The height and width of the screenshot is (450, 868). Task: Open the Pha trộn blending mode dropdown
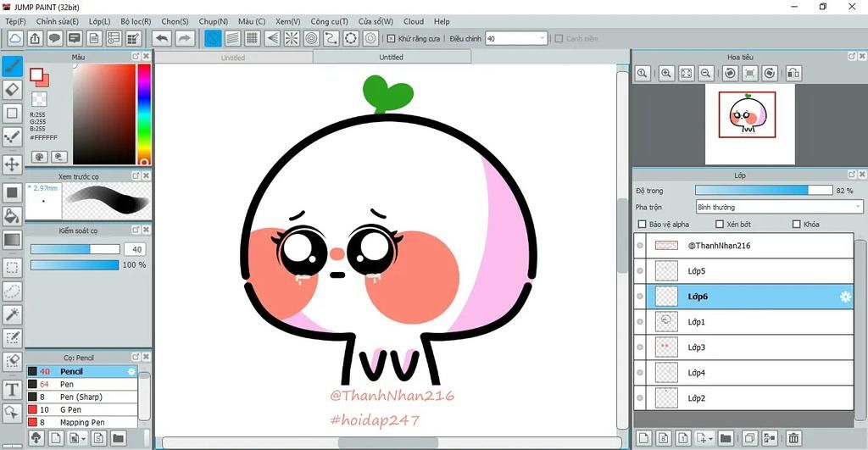779,207
